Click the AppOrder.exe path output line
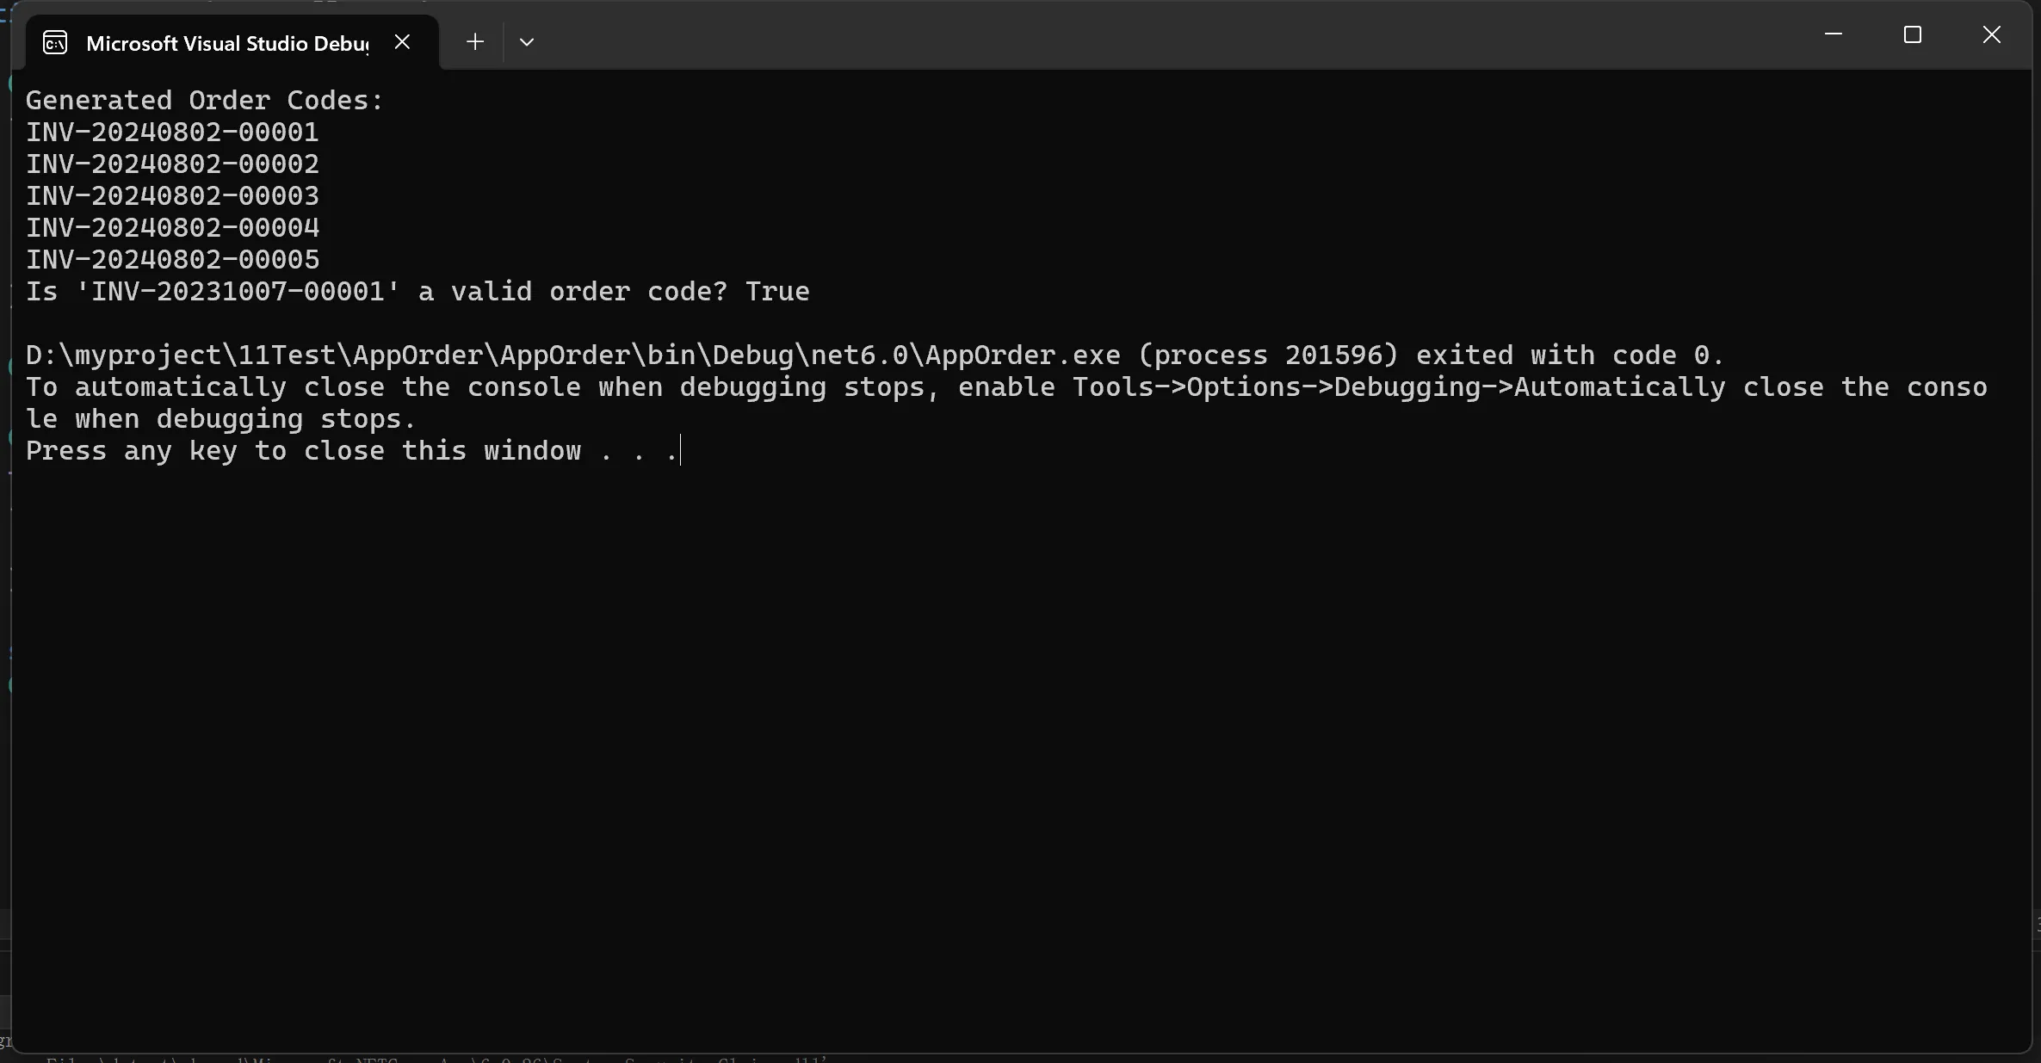Image resolution: width=2041 pixels, height=1063 pixels. [875, 355]
